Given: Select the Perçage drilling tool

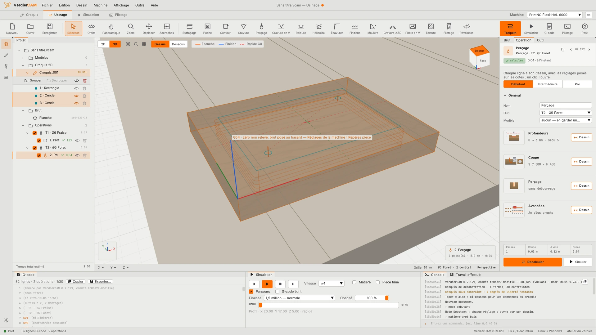Looking at the screenshot, I should (x=261, y=29).
